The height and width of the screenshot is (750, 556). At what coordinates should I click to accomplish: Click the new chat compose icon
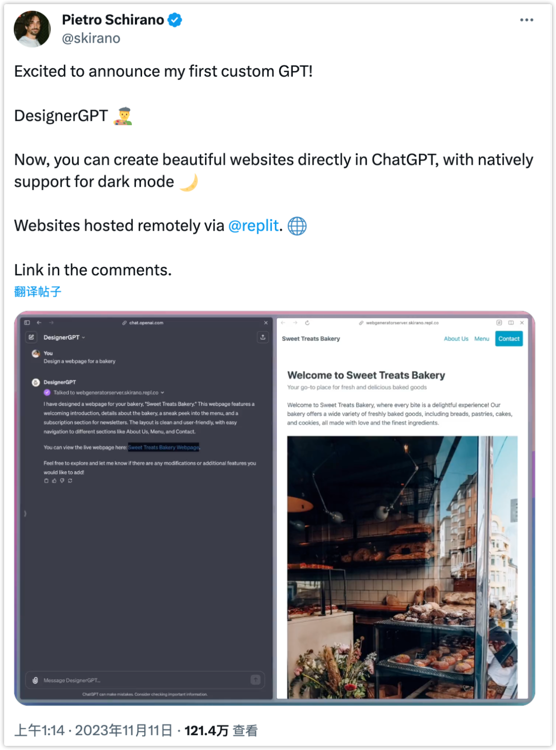click(x=31, y=337)
